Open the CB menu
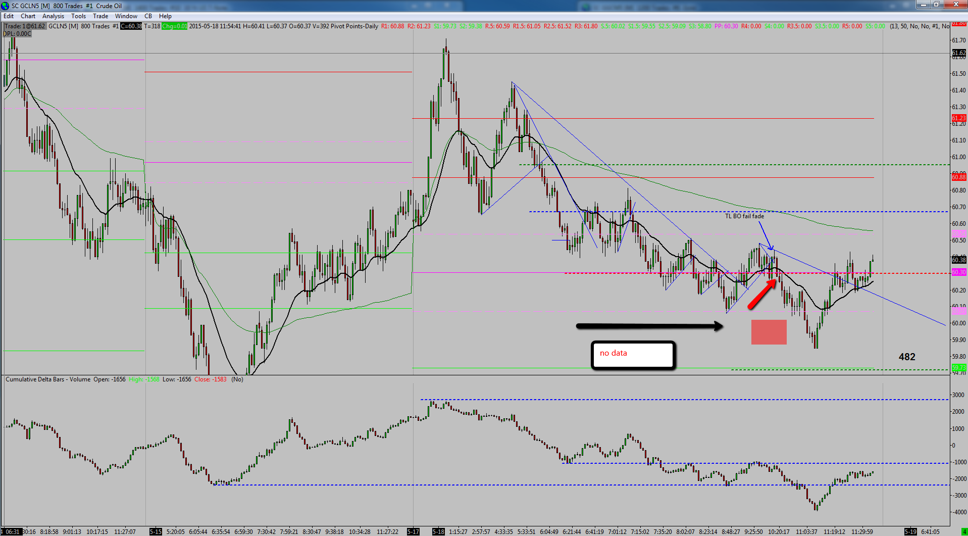The width and height of the screenshot is (968, 536). (148, 16)
